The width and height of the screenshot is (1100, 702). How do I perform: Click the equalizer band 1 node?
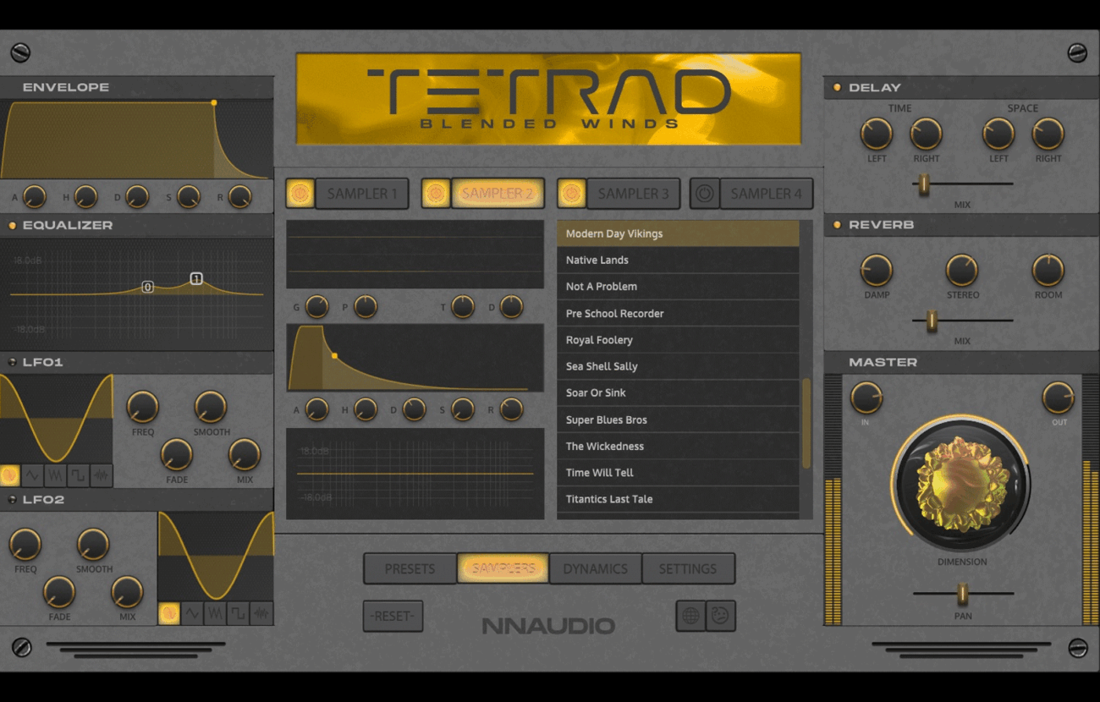196,278
